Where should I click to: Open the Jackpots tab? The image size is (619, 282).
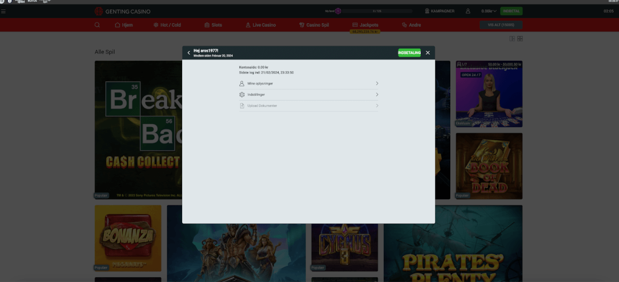tap(365, 25)
